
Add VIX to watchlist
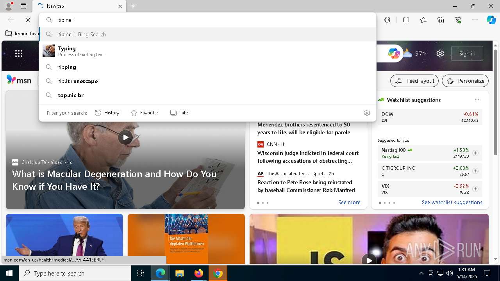coord(475,189)
